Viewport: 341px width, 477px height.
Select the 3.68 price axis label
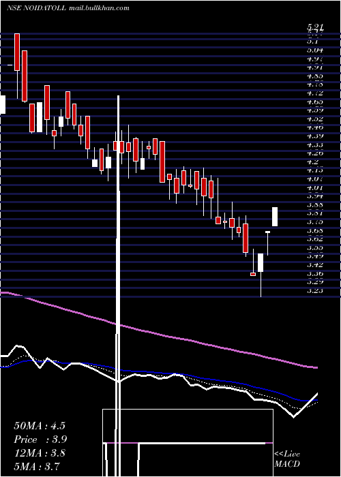pos(315,230)
